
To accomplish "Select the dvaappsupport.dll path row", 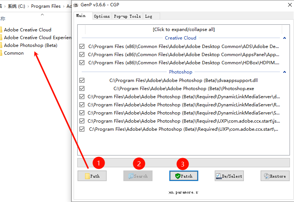I will click(183, 81).
